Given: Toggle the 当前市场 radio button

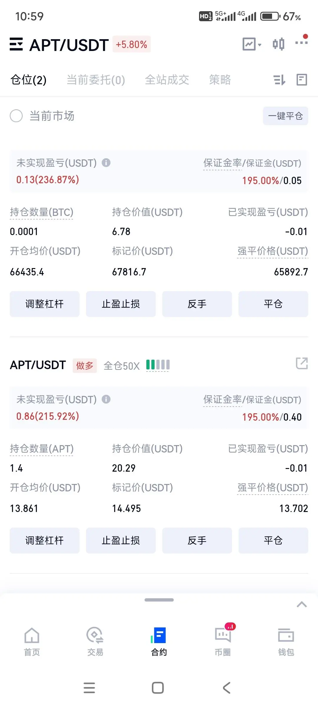Looking at the screenshot, I should 16,116.
